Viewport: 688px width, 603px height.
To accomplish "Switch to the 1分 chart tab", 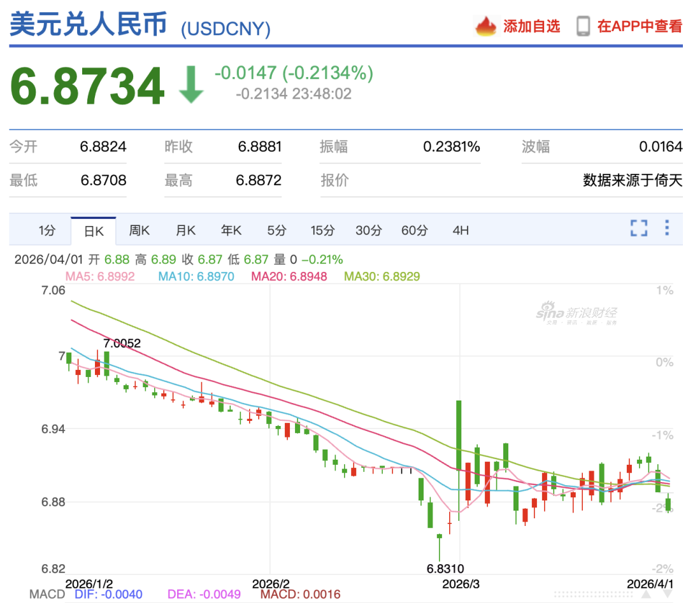I will pos(47,231).
